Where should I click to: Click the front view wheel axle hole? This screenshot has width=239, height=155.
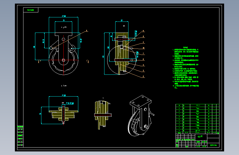64,60
